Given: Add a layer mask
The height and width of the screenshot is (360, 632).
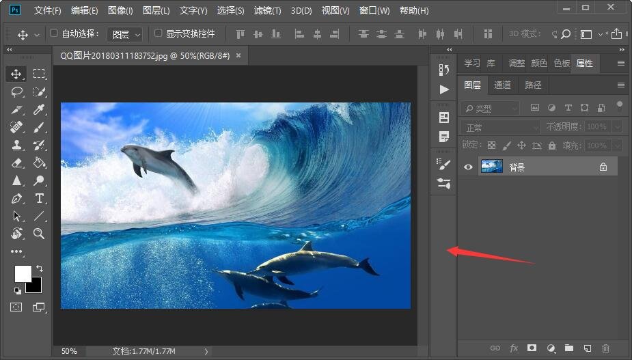Looking at the screenshot, I should [x=532, y=348].
